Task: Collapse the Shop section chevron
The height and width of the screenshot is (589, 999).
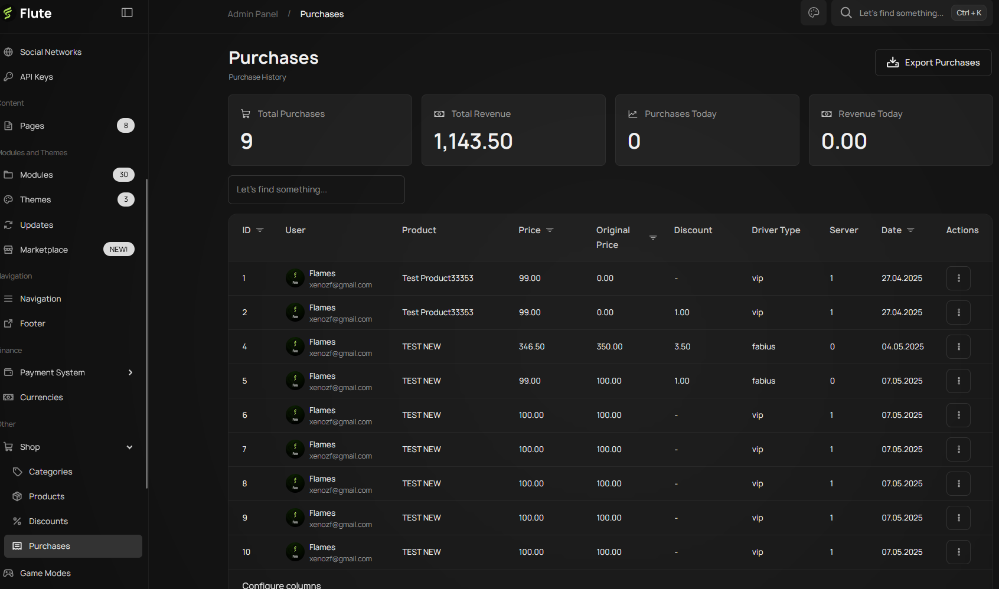Action: coord(129,447)
